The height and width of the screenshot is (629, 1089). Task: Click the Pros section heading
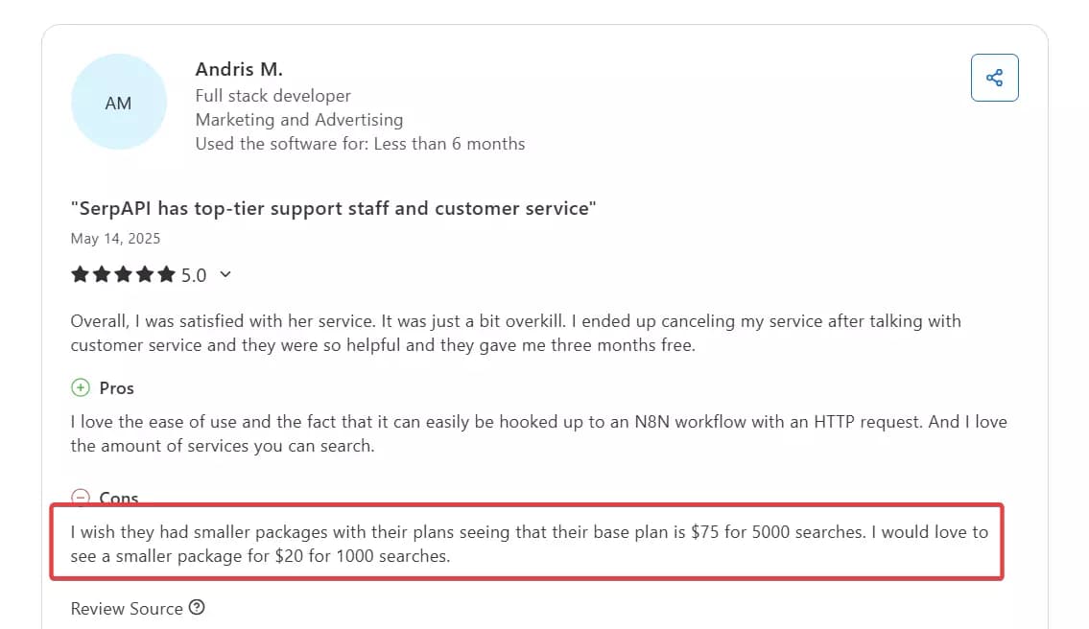(117, 388)
